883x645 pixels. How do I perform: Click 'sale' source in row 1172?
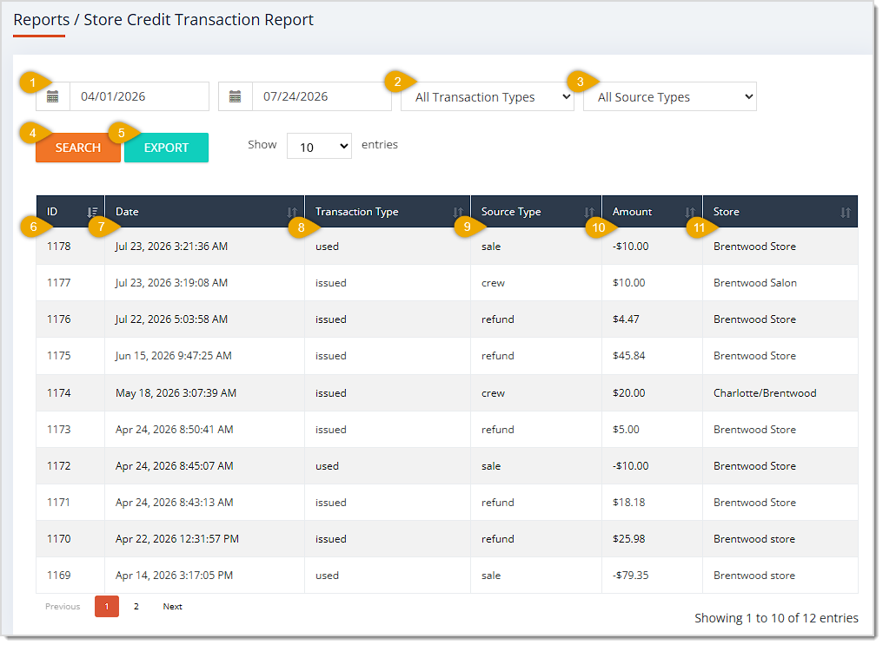491,466
